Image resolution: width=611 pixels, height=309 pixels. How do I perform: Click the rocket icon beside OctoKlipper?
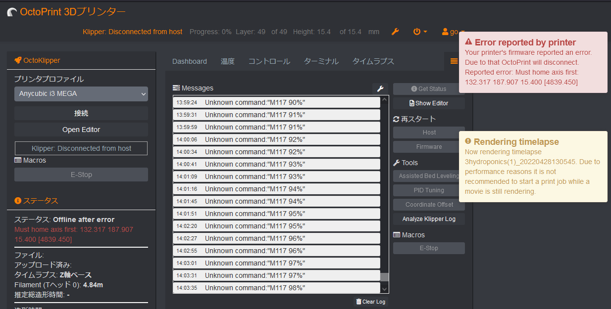click(18, 60)
